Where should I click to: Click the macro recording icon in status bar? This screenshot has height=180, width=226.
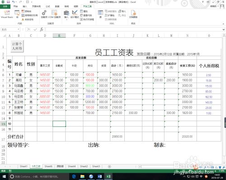[x=10, y=171]
